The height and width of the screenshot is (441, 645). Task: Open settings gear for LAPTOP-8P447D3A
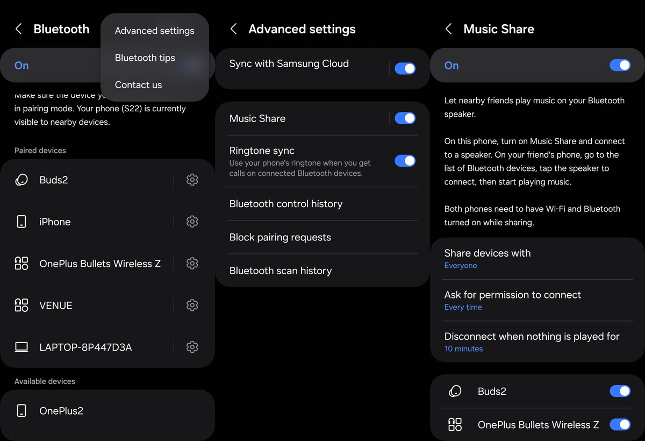[x=192, y=347]
